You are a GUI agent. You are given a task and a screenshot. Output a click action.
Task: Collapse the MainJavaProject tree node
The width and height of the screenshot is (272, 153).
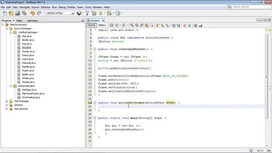[3, 25]
